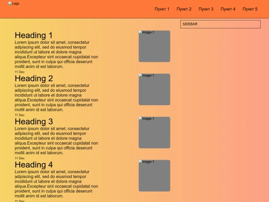Select the image thumbnail beside Heading 3
Screen dimensions: 269x202
pyautogui.click(x=154, y=133)
